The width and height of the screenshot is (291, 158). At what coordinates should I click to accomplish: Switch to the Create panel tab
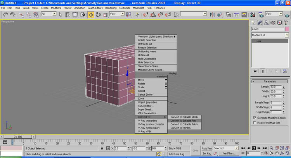[x=253, y=23]
